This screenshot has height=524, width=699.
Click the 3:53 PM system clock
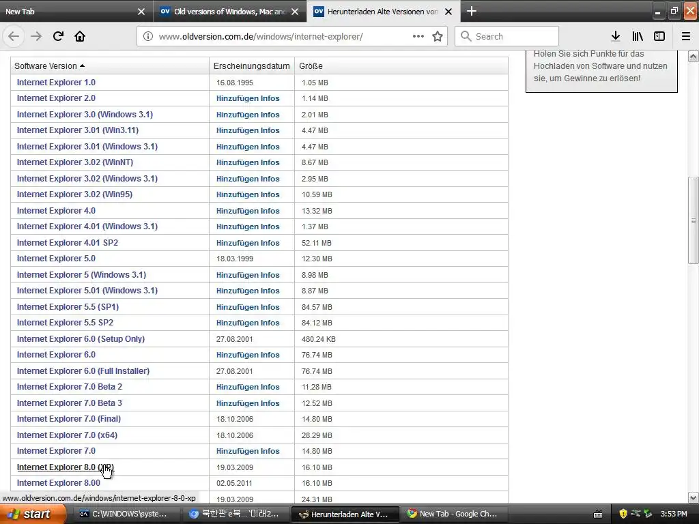674,514
